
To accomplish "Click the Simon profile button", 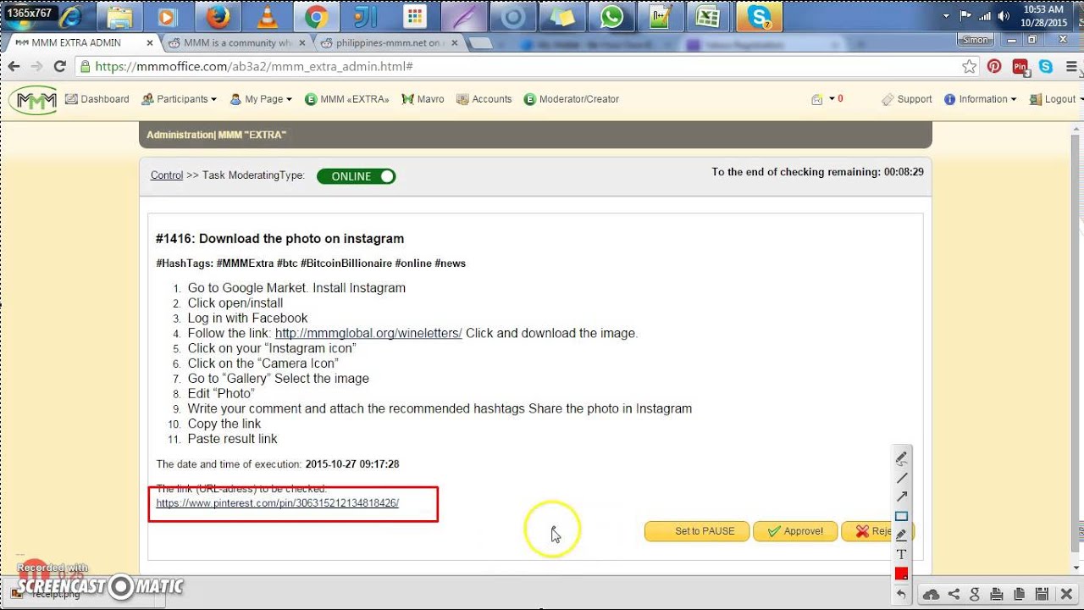I will click(976, 40).
